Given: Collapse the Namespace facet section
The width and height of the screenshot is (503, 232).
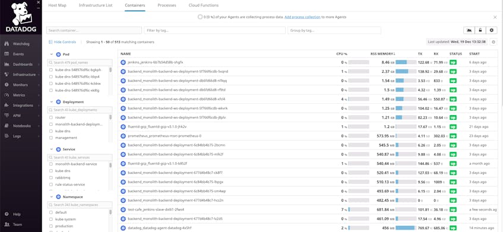Looking at the screenshot, I should (x=51, y=197).
